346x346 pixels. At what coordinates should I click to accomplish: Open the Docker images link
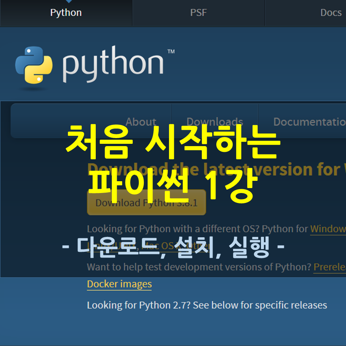click(119, 284)
